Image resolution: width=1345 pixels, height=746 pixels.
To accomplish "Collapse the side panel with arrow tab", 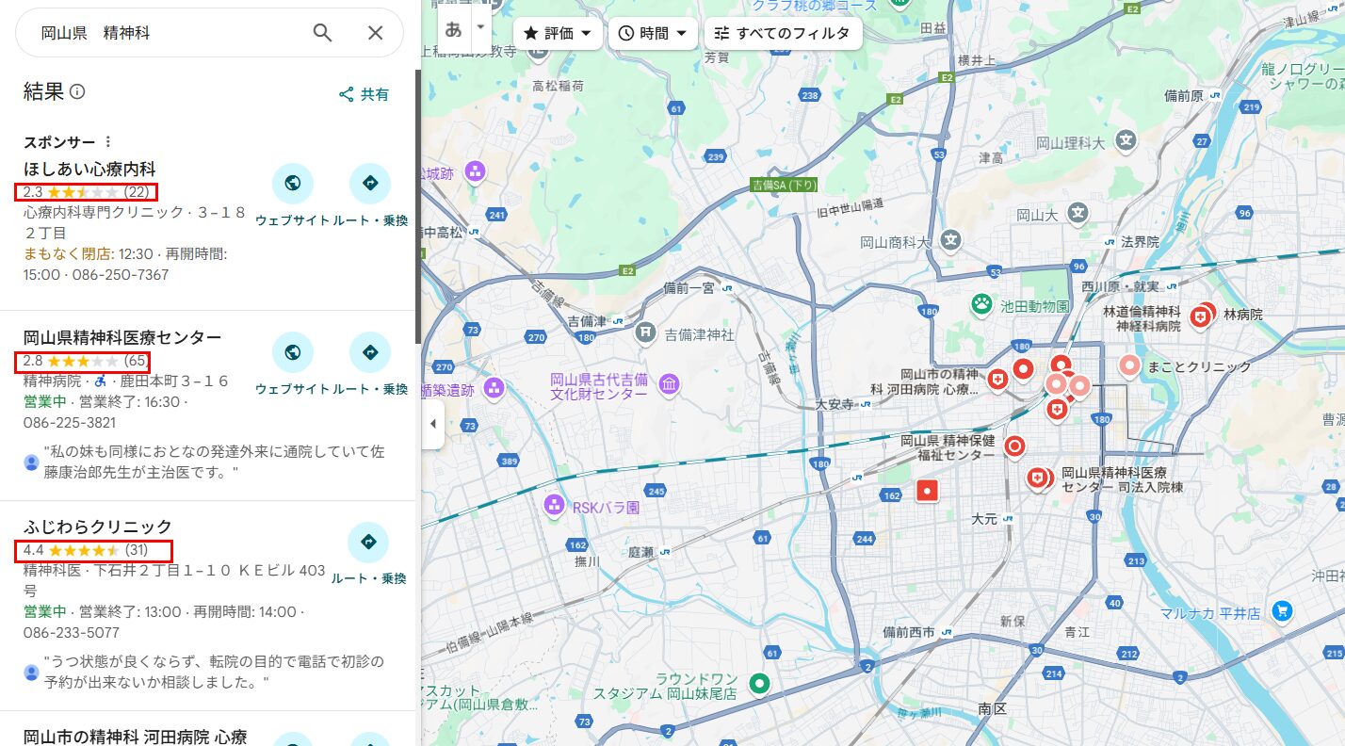I will click(x=432, y=424).
